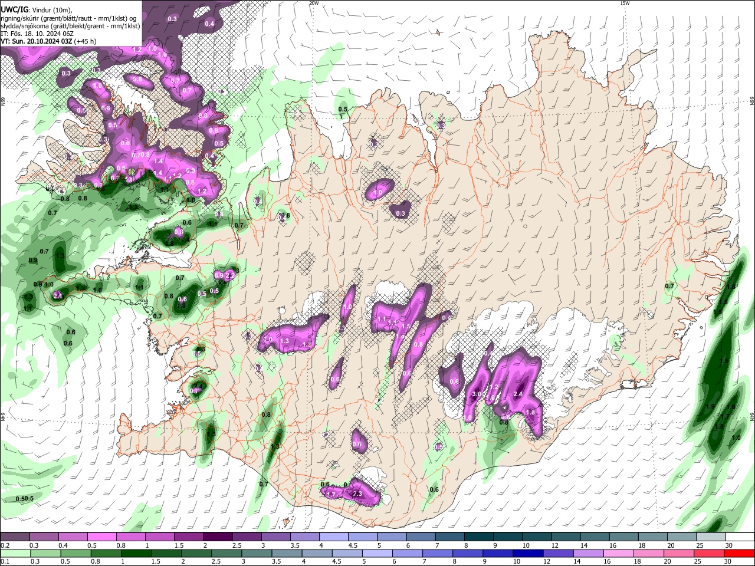Click the '1.9' rain value on the map
The width and height of the screenshot is (755, 566).
(x=710, y=406)
